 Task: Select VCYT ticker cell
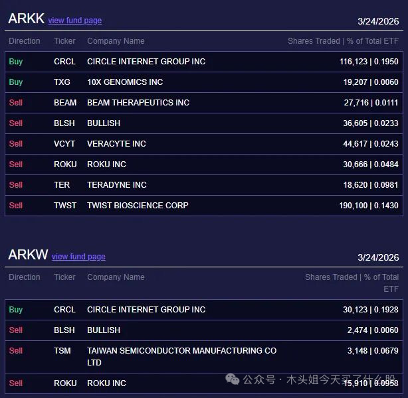[x=64, y=144]
